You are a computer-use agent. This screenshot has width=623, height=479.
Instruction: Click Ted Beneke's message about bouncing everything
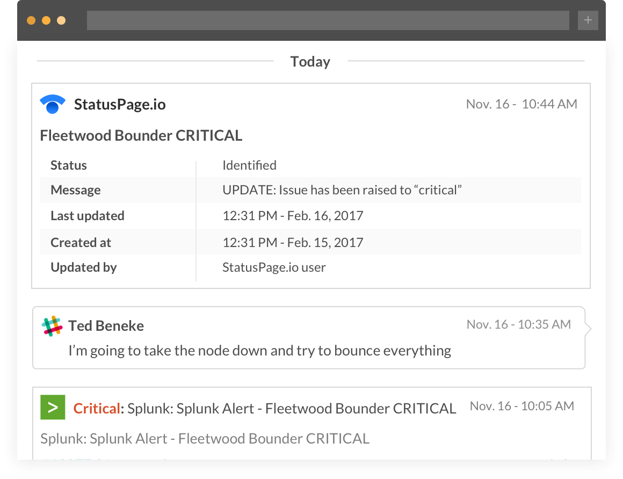(259, 351)
